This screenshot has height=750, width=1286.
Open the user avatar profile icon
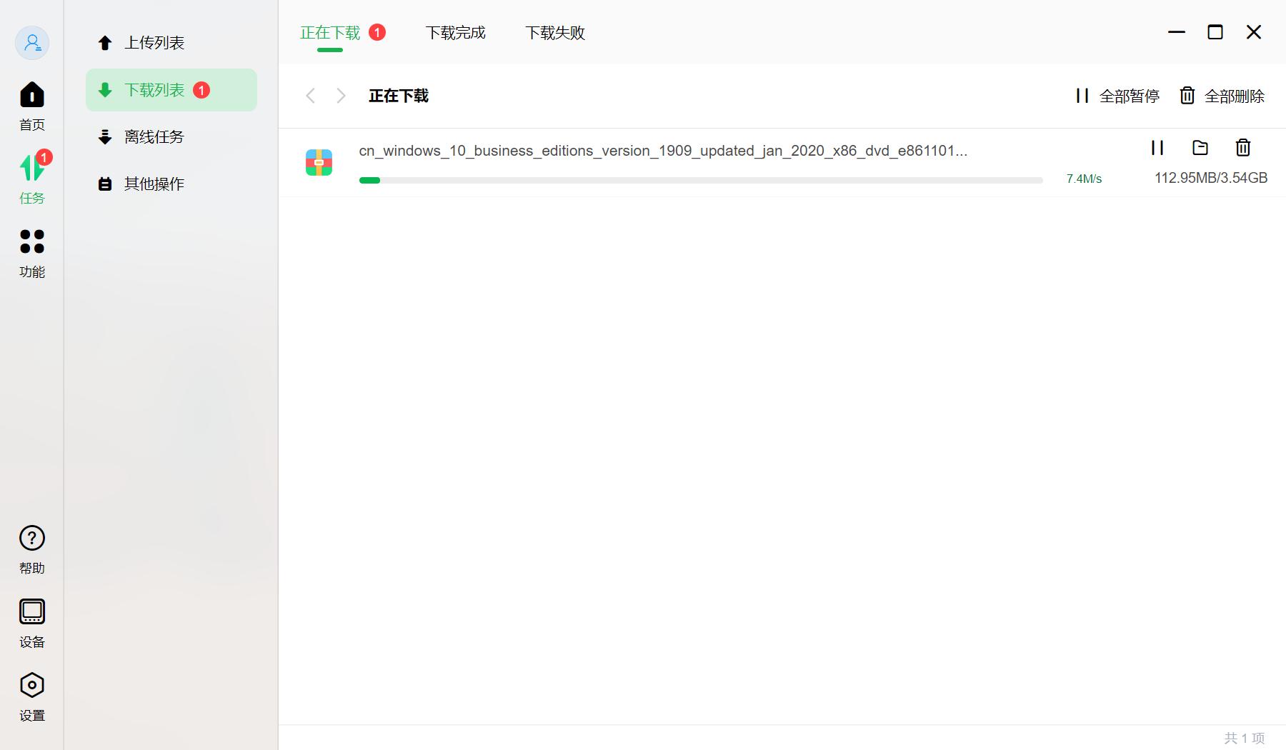click(x=31, y=43)
